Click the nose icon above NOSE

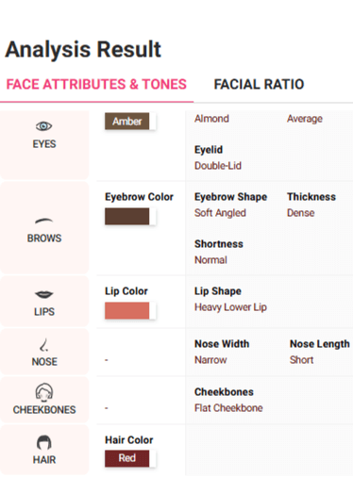click(x=44, y=345)
